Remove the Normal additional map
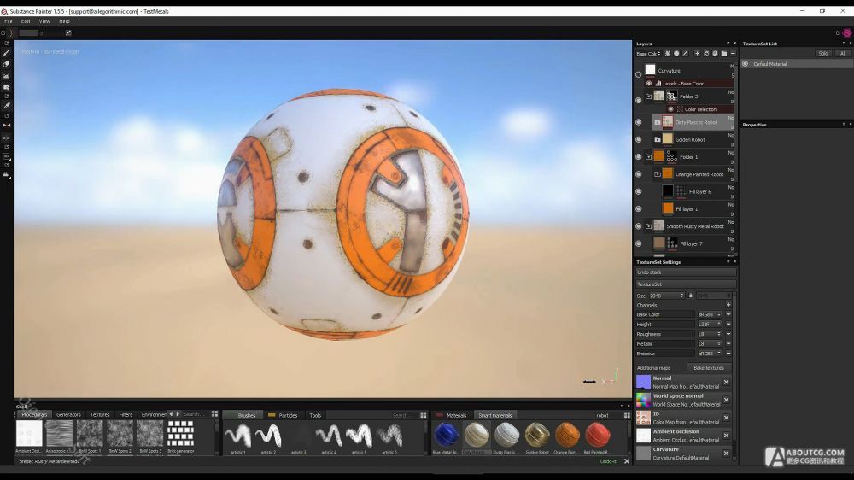854x480 pixels. click(726, 382)
